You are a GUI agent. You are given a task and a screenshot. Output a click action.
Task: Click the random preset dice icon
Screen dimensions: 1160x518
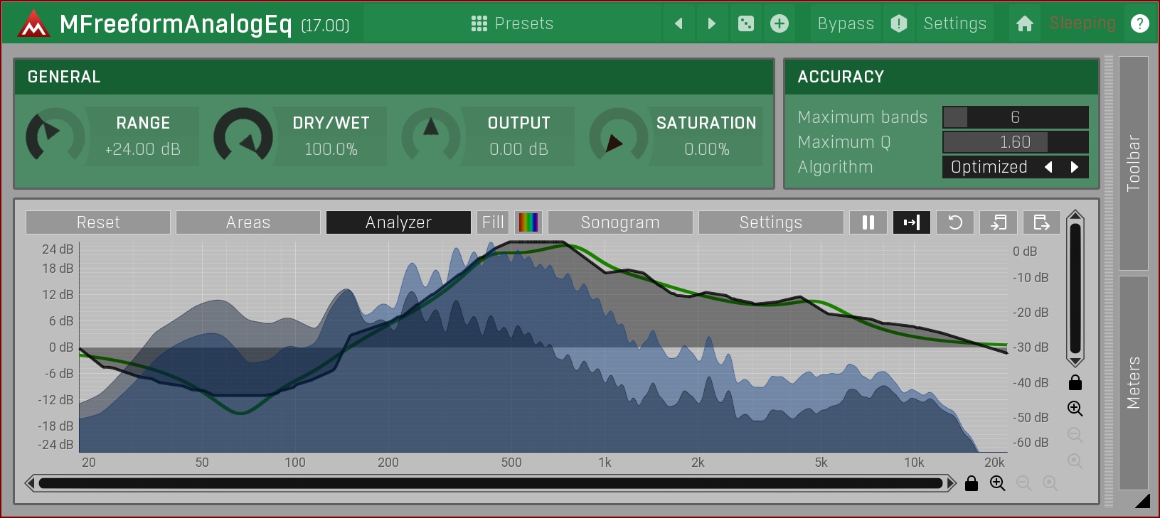pyautogui.click(x=745, y=23)
